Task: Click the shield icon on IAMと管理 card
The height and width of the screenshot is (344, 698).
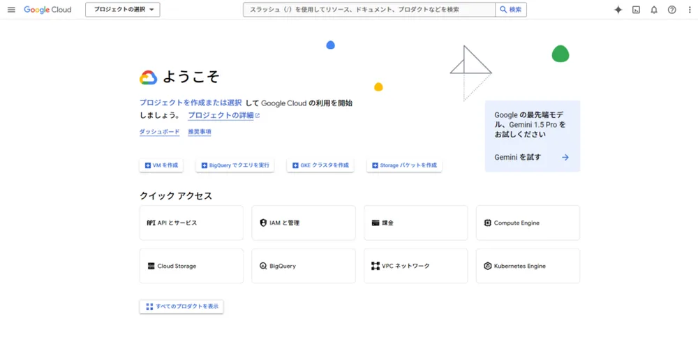Action: click(x=263, y=223)
